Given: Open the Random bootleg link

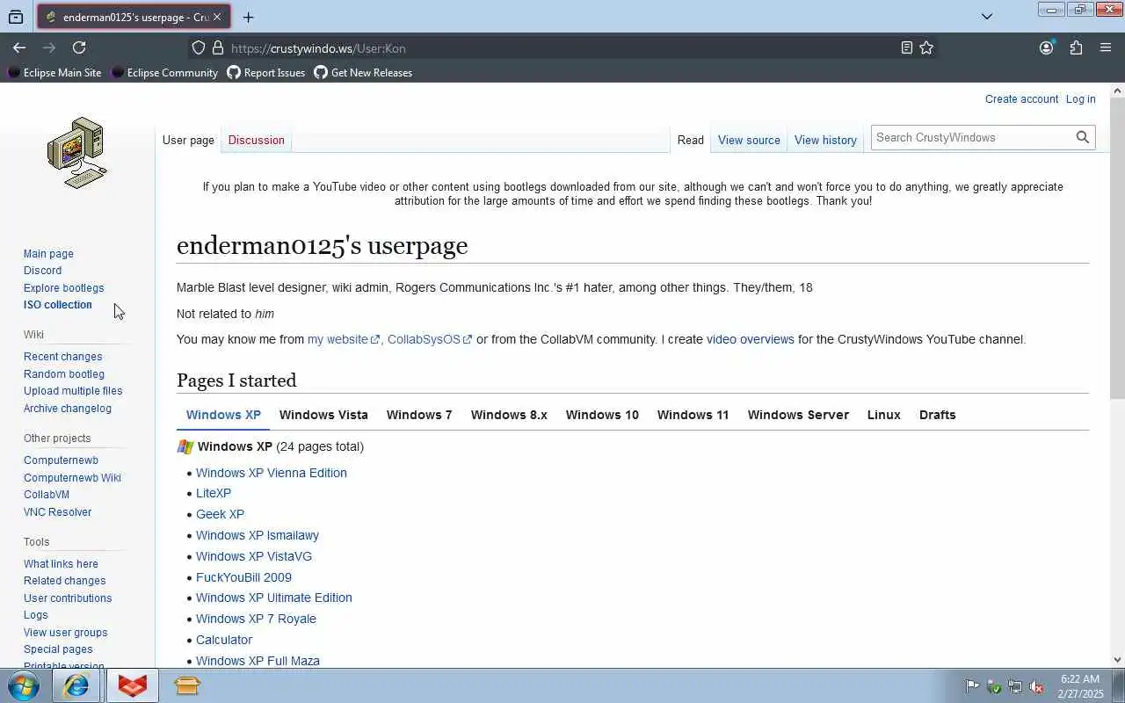Looking at the screenshot, I should pyautogui.click(x=63, y=374).
